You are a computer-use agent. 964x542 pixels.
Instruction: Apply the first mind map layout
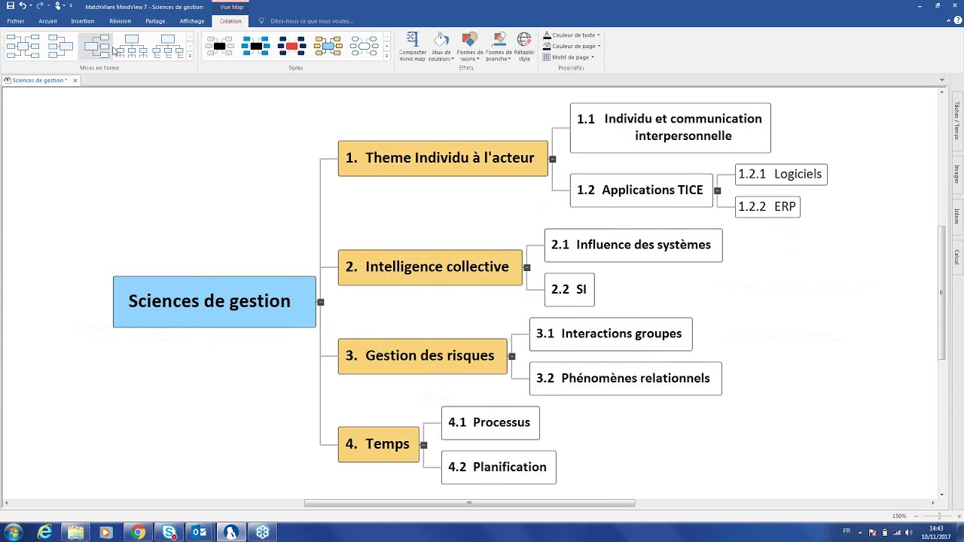(x=23, y=47)
